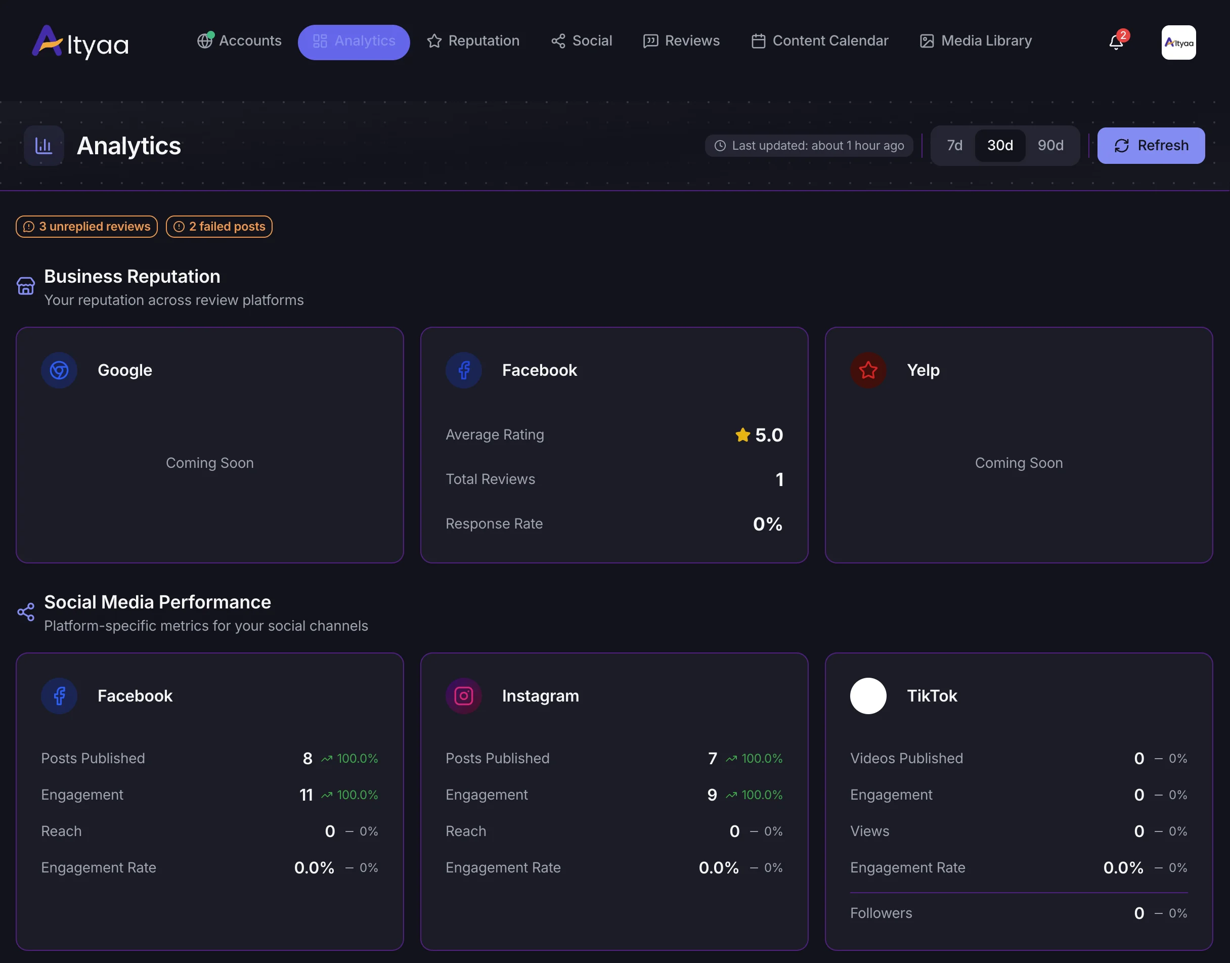Click the Google icon in Business Reputation
The image size is (1230, 963).
coord(59,370)
